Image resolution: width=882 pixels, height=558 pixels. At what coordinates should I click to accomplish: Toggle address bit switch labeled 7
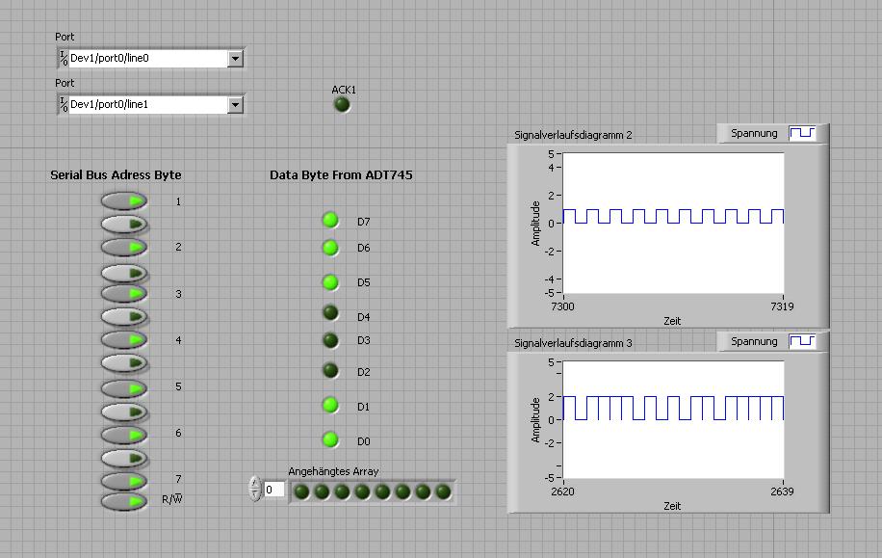point(124,481)
